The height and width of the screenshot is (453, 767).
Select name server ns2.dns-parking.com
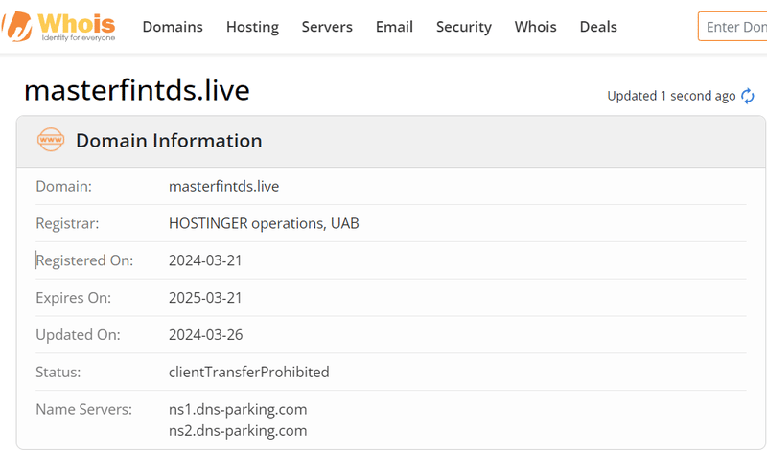point(238,431)
